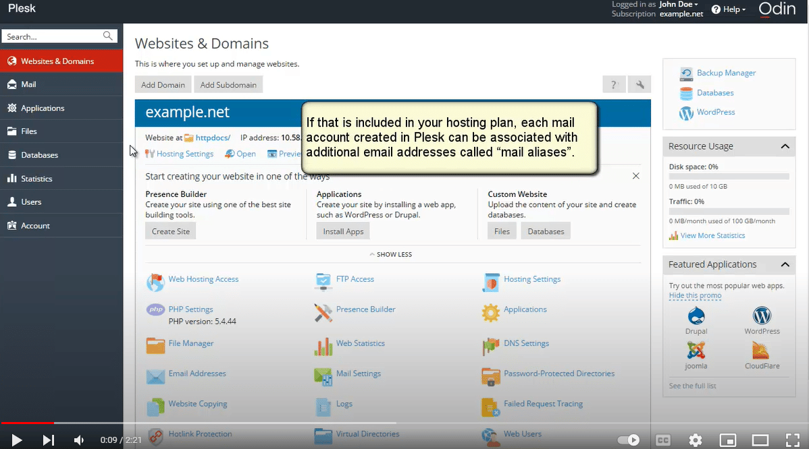Image resolution: width=809 pixels, height=449 pixels.
Task: Click the question mark help button
Action: [614, 84]
